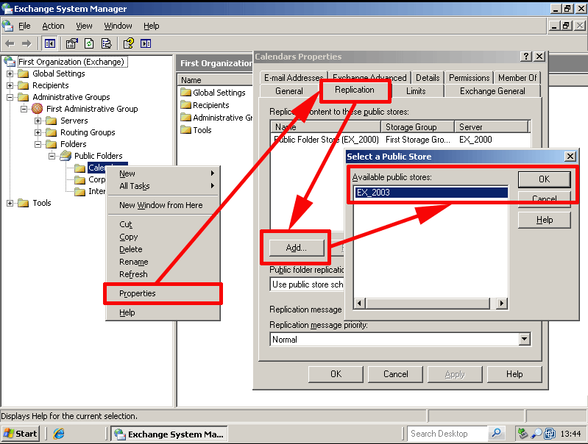Switch to the Member Of tab
The height and width of the screenshot is (444, 588).
point(517,78)
